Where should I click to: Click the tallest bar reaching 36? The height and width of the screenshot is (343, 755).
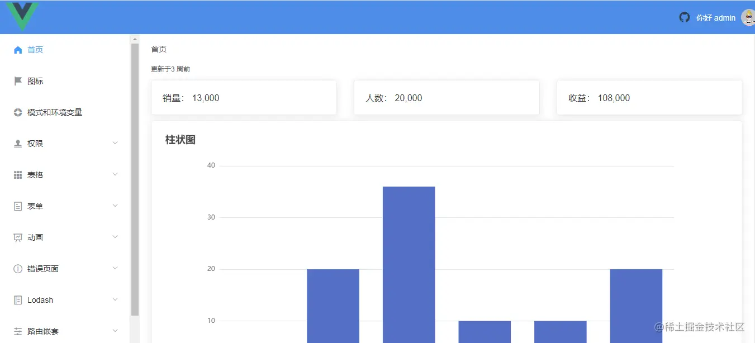pyautogui.click(x=409, y=265)
